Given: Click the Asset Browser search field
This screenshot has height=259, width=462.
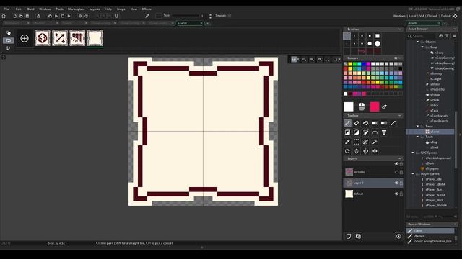Looking at the screenshot, I should 422,36.
